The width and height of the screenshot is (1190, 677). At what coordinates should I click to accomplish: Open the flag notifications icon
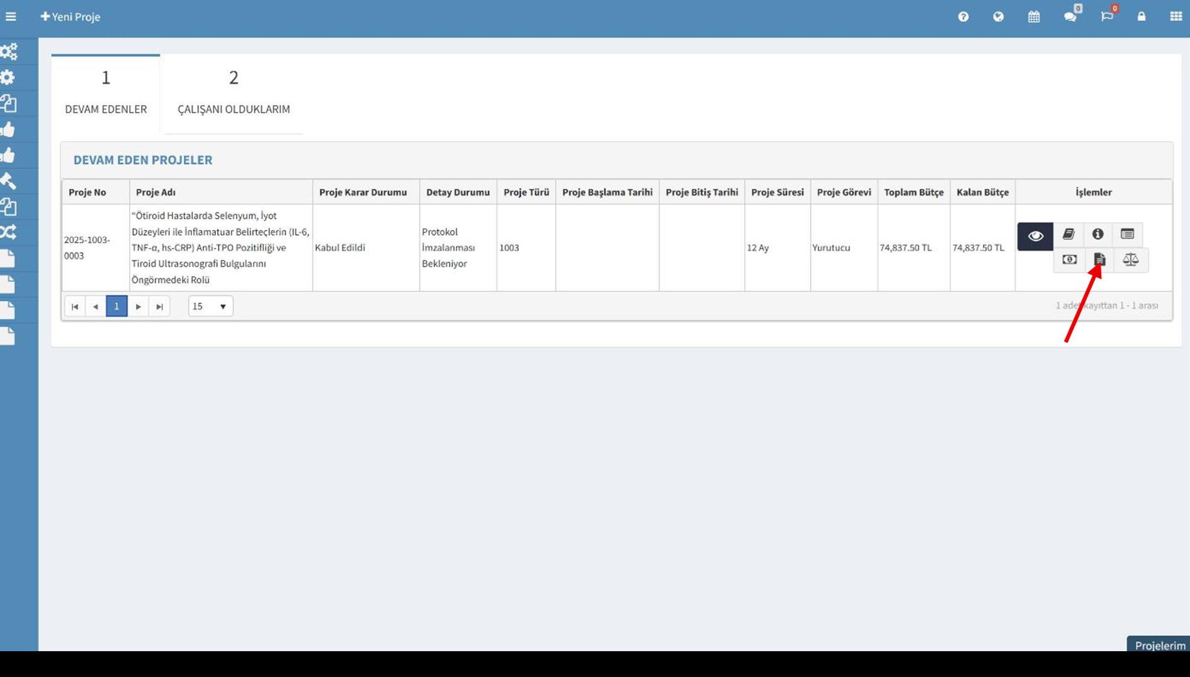(x=1107, y=17)
